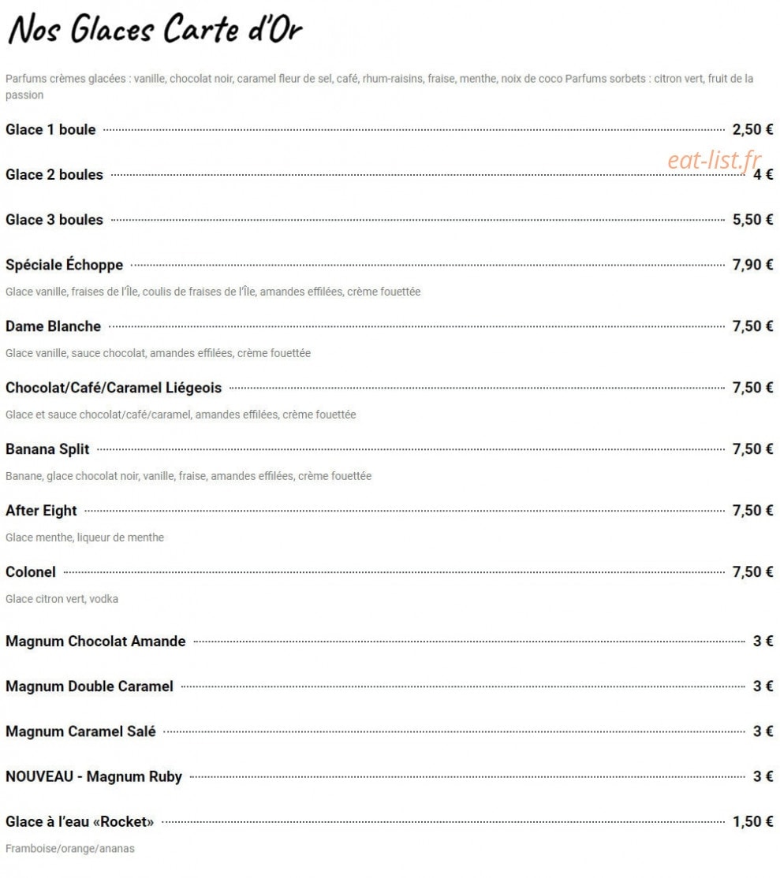Click the Glace à l'eau «Rocket» item
This screenshot has width=780, height=878.
80,821
